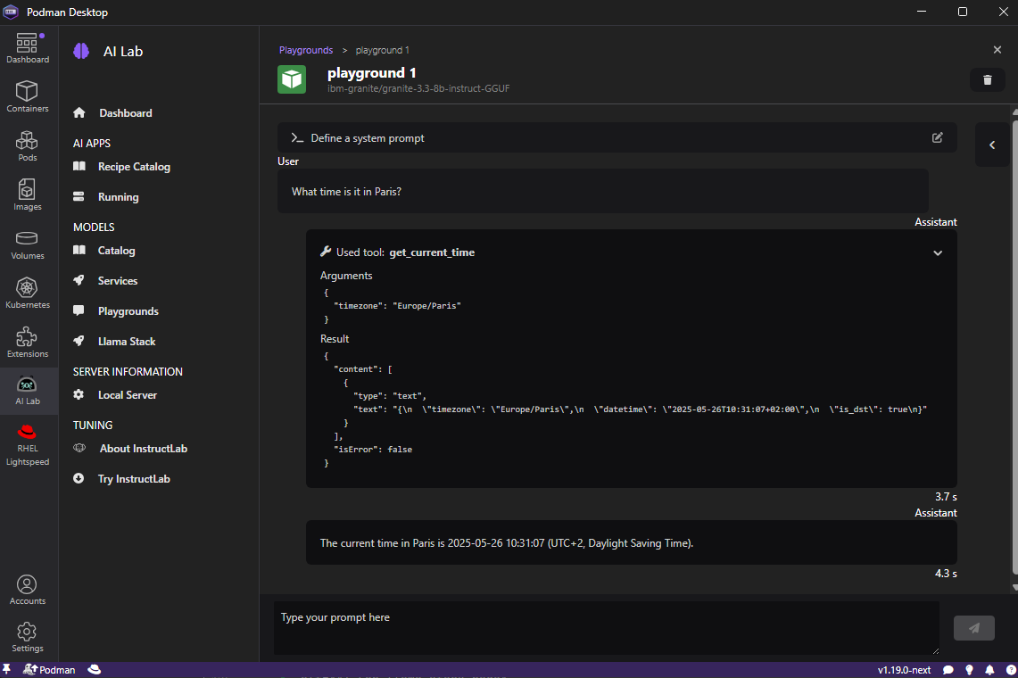Expand the side settings panel arrow
Screen dimensions: 1018x678
click(x=992, y=145)
